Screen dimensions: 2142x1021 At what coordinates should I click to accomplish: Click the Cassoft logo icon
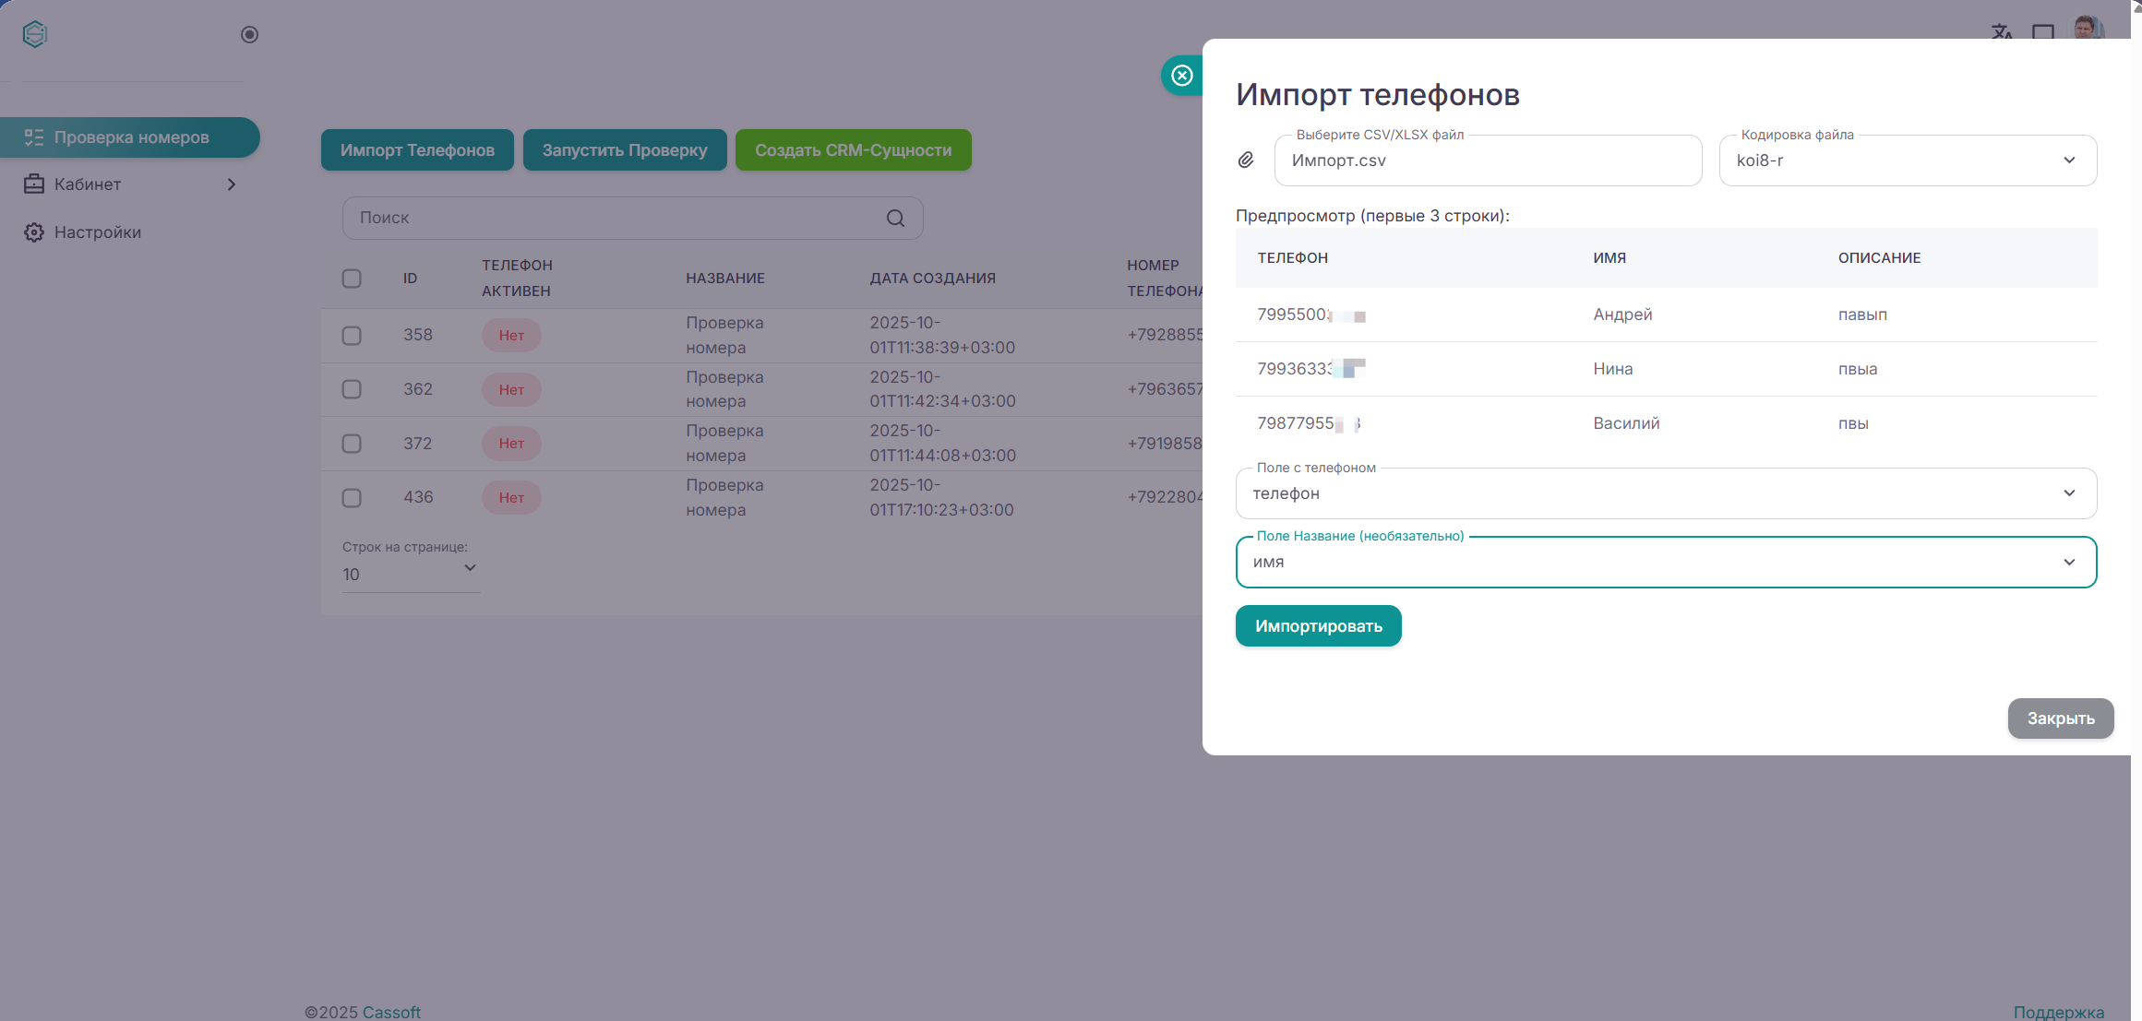pyautogui.click(x=35, y=34)
